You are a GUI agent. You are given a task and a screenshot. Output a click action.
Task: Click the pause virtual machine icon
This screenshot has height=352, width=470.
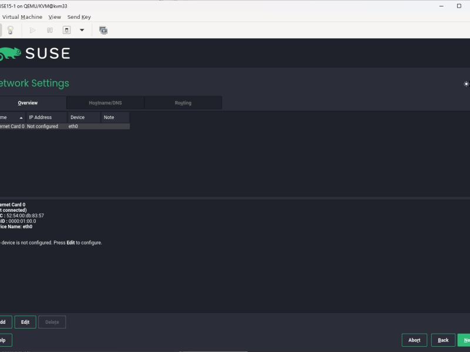50,31
